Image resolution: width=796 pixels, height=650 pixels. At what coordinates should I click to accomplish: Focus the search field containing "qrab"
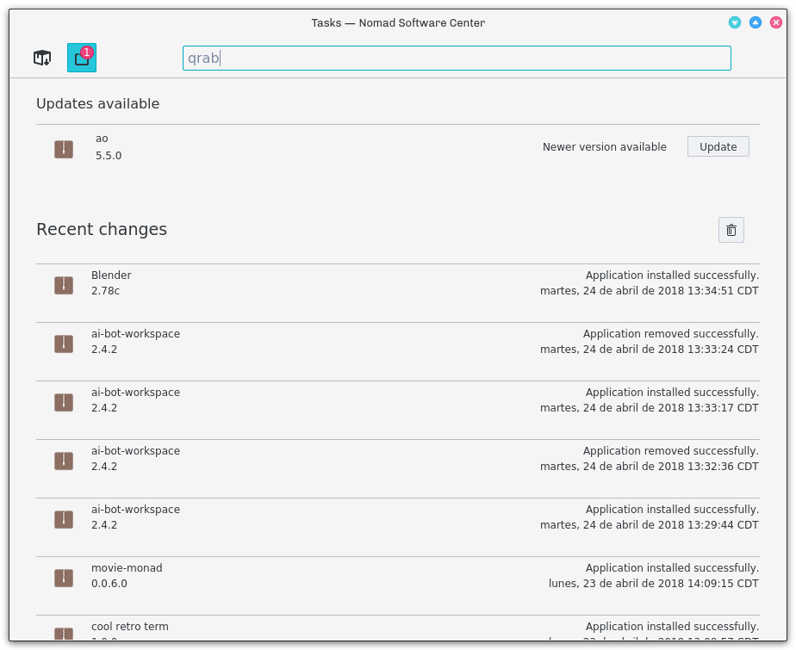(x=457, y=59)
